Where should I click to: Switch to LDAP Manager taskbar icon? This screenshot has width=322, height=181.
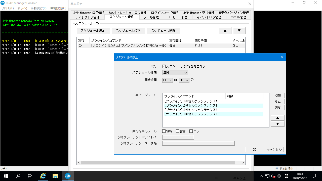[68, 176]
